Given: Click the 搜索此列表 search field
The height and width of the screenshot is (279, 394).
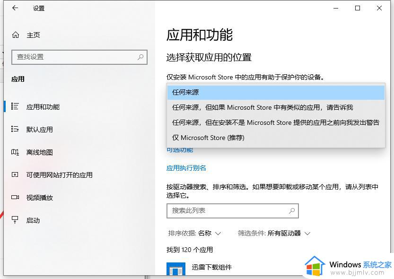Looking at the screenshot, I should (232, 211).
